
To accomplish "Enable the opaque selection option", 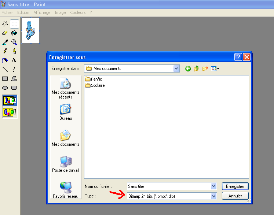I will pos(10,100).
